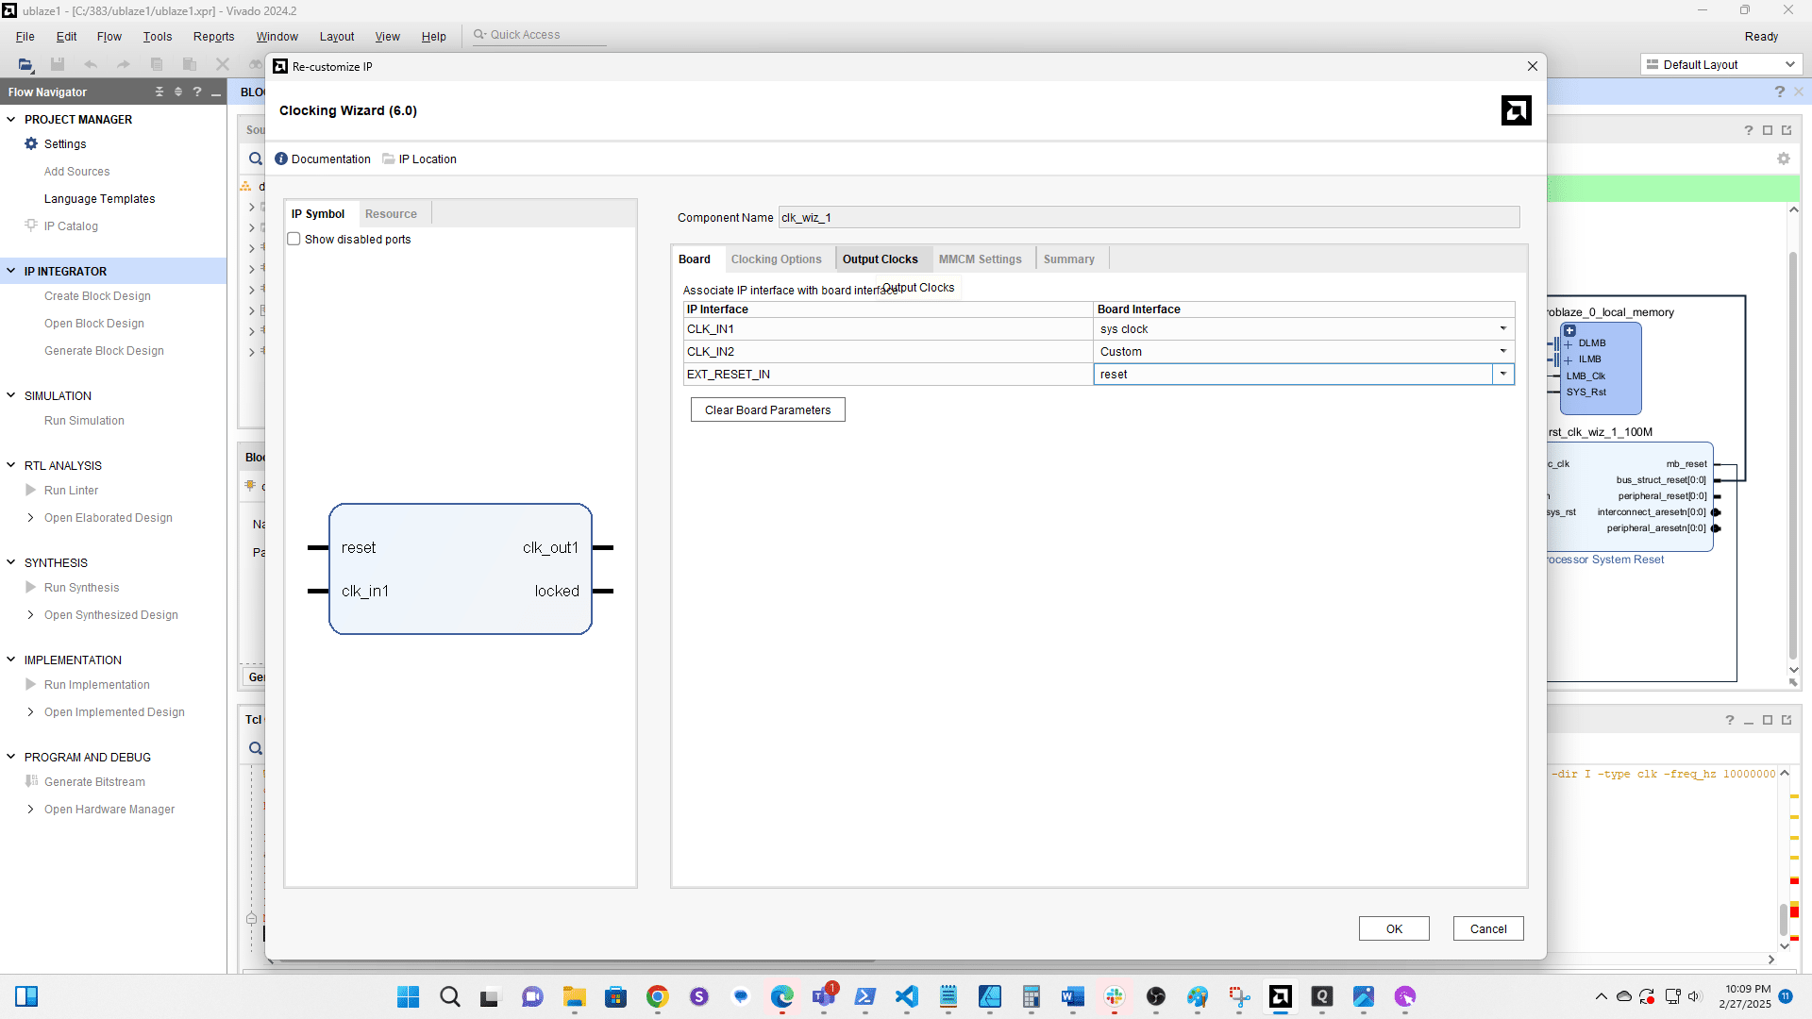Open CLK_IN1 board interface dropdown
1812x1019 pixels.
click(1502, 328)
